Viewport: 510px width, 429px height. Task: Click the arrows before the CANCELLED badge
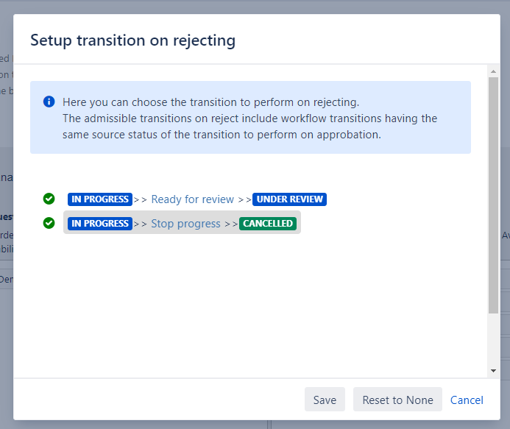[232, 224]
